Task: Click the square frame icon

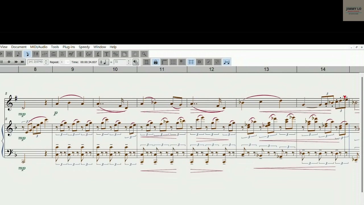Action: (x=200, y=62)
